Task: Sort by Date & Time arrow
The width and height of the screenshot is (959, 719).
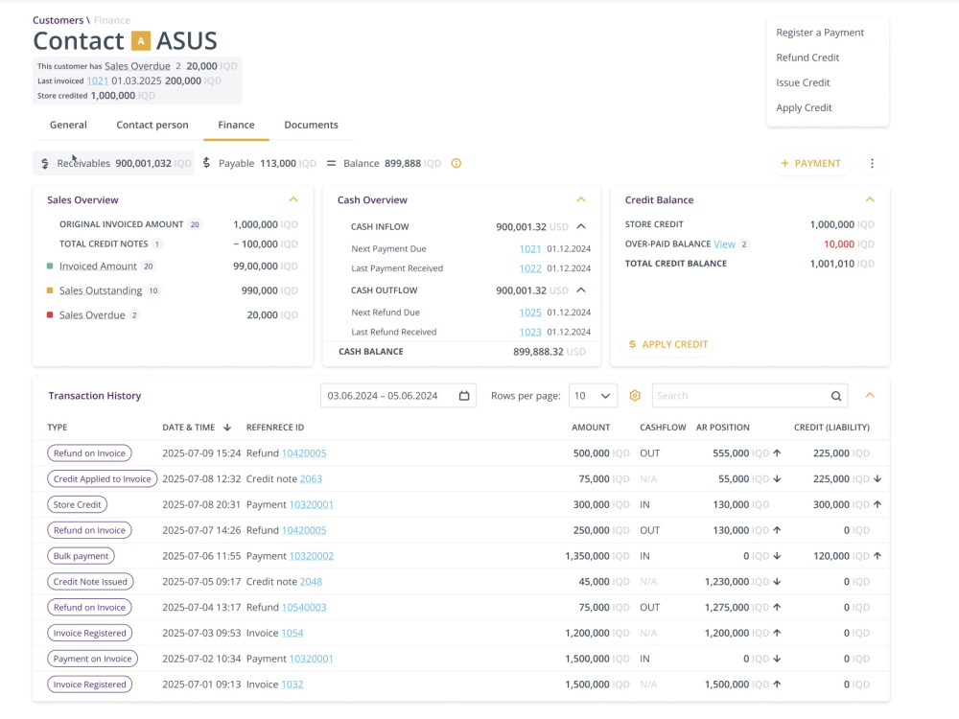Action: point(227,428)
